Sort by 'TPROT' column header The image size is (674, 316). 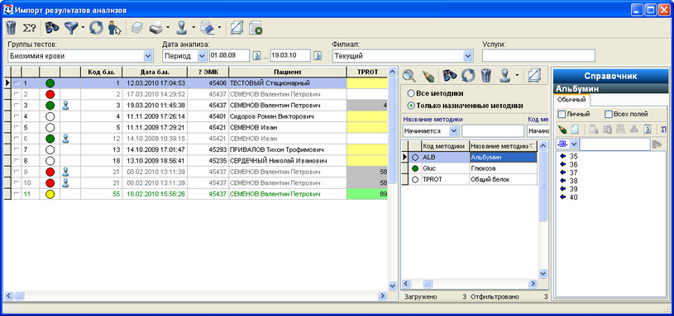coord(367,72)
